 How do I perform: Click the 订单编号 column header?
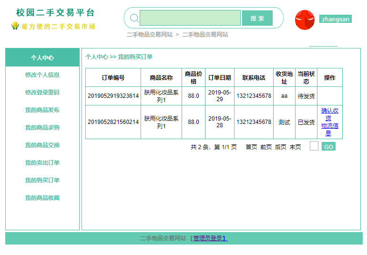coord(113,77)
